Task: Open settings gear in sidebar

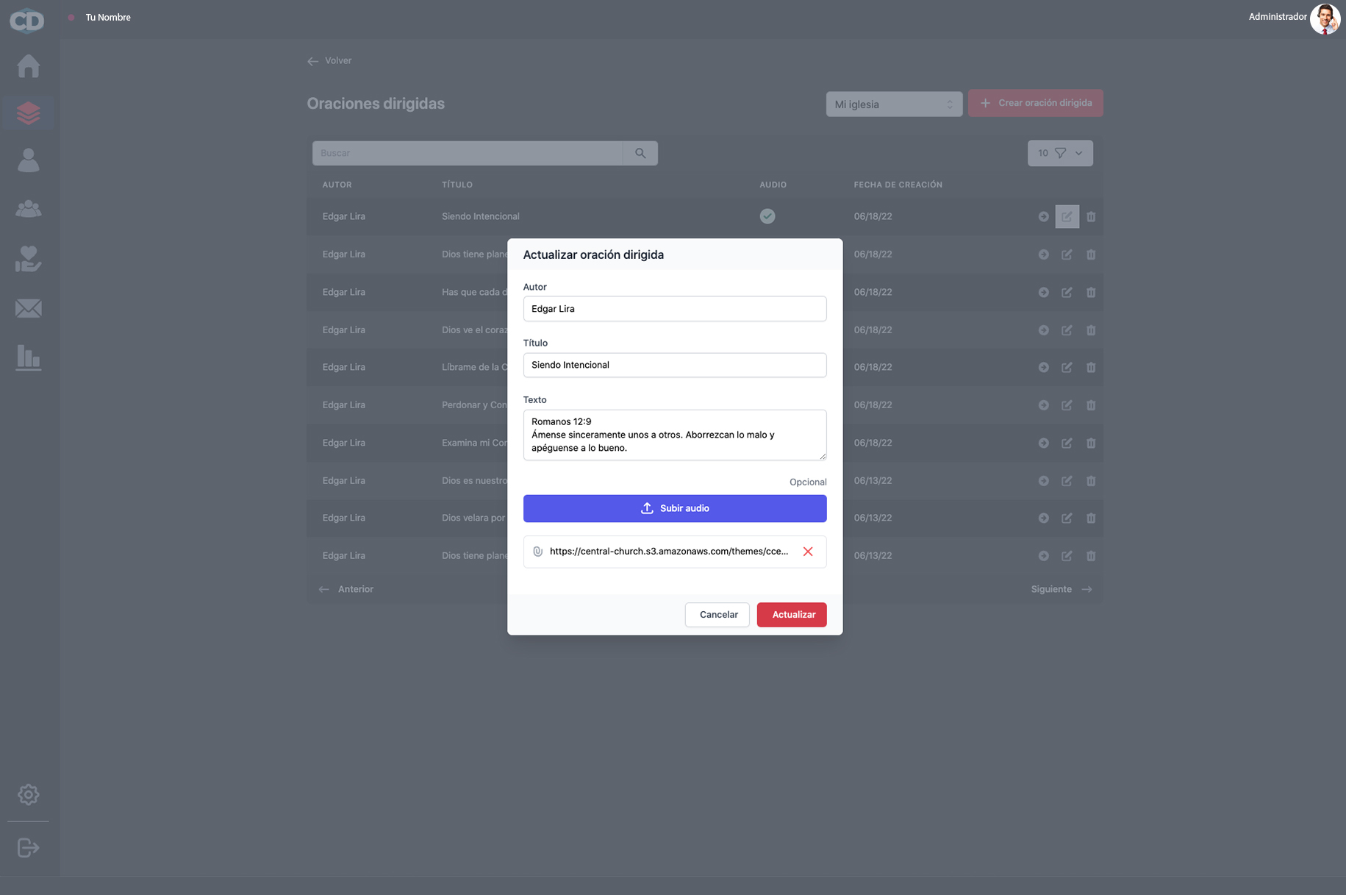Action: pyautogui.click(x=29, y=794)
